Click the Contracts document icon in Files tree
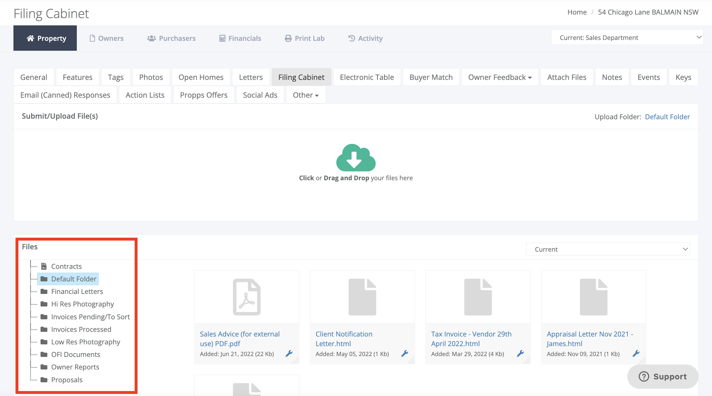 pyautogui.click(x=44, y=266)
